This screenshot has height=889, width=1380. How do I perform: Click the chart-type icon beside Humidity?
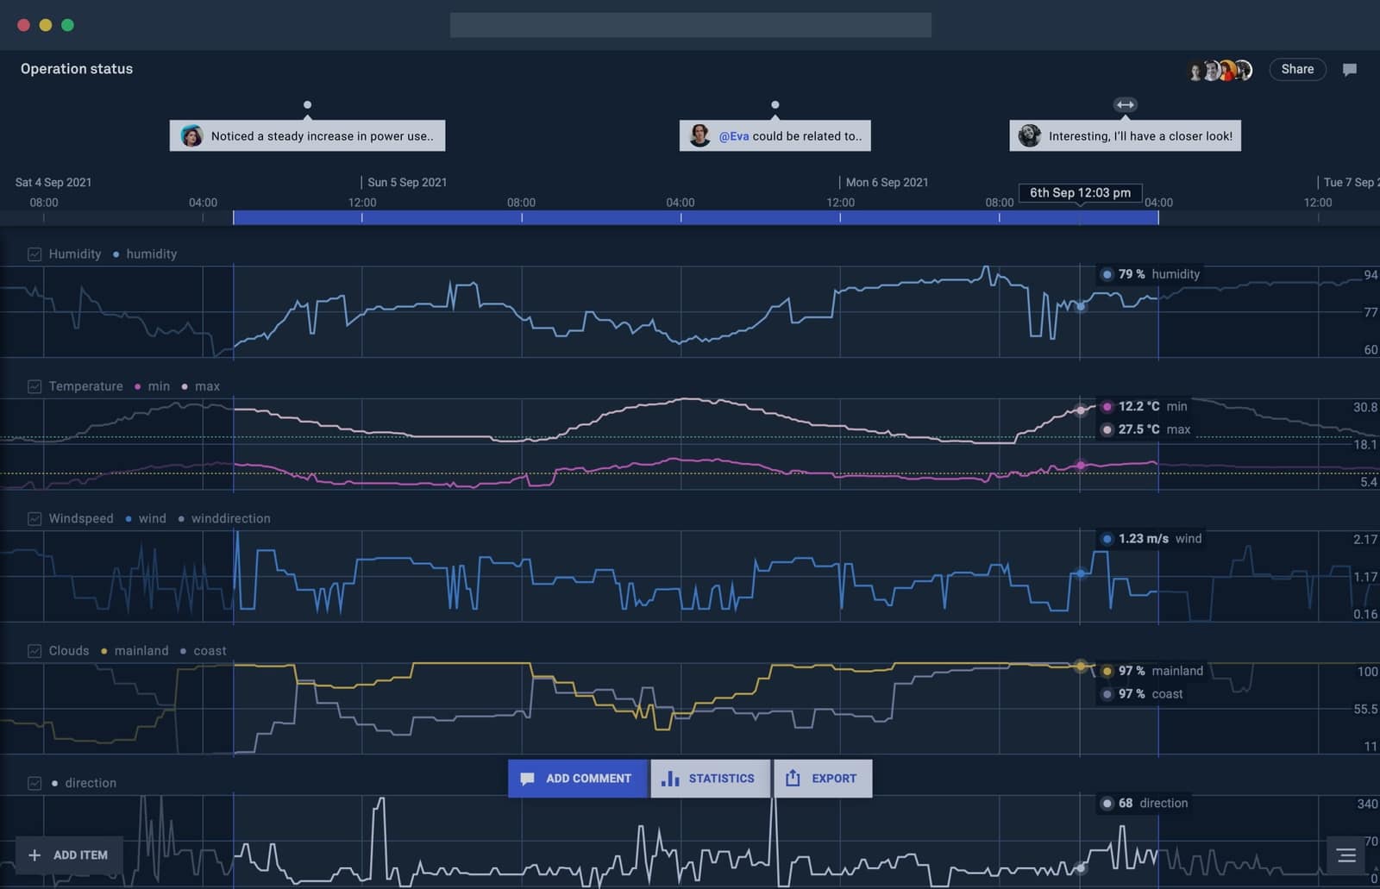coord(34,254)
